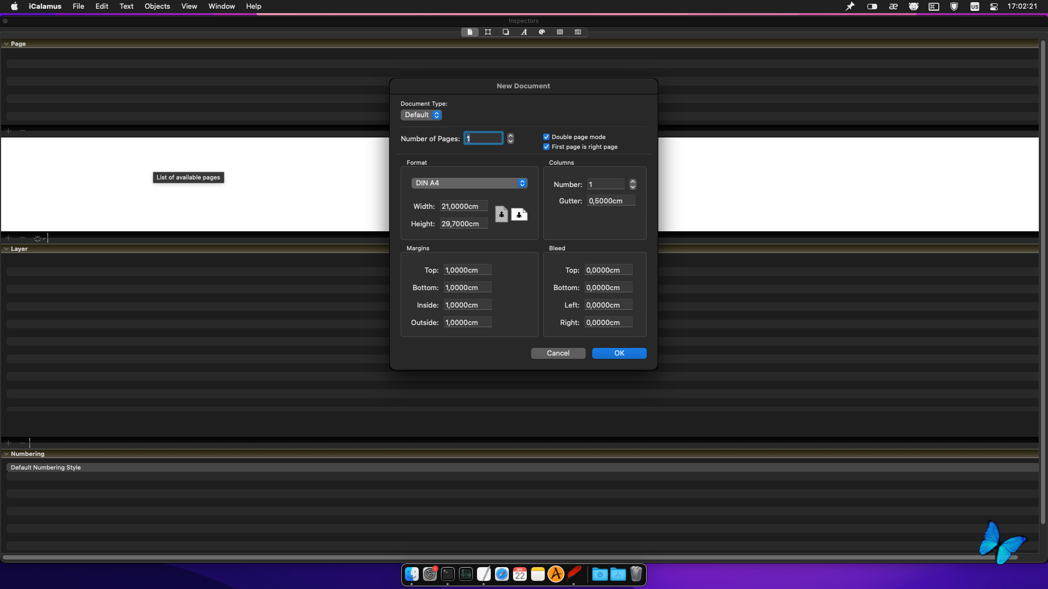Click the Margins Outside field

[468, 322]
